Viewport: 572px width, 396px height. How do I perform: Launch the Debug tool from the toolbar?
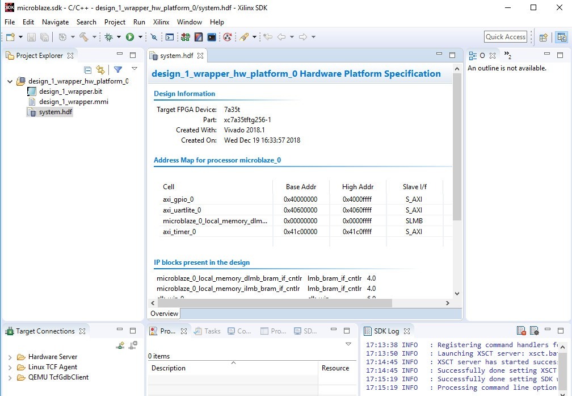(108, 37)
